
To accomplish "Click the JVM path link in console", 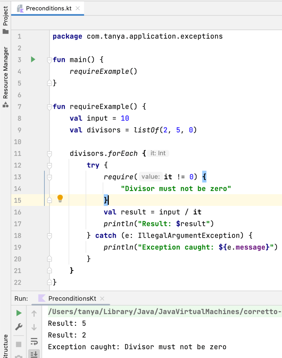I will tap(164, 311).
